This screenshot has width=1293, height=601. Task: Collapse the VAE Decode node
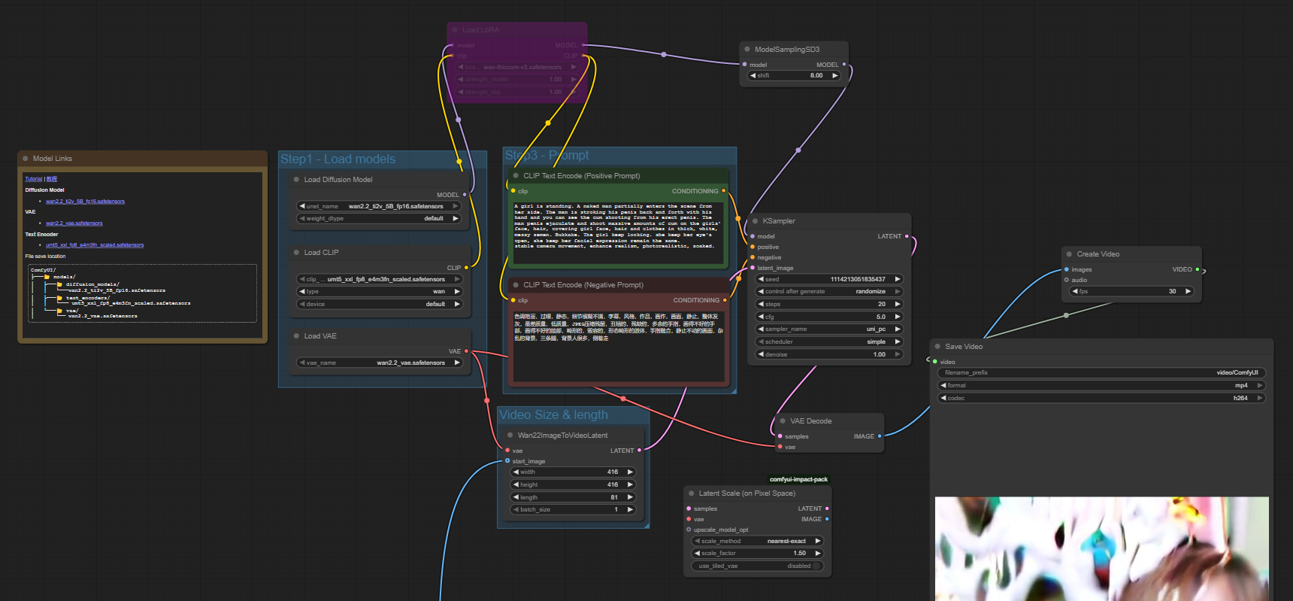click(x=783, y=421)
